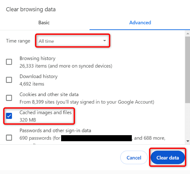Select the Advanced tab
Image resolution: width=190 pixels, height=174 pixels.
[x=140, y=23]
